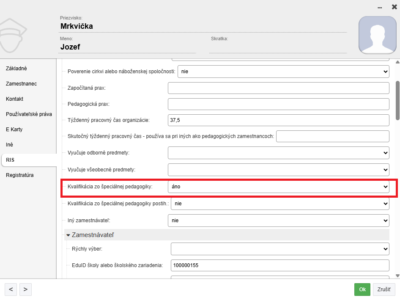The width and height of the screenshot is (400, 298).
Task: Go to next record with right arrow
Action: tap(26, 290)
